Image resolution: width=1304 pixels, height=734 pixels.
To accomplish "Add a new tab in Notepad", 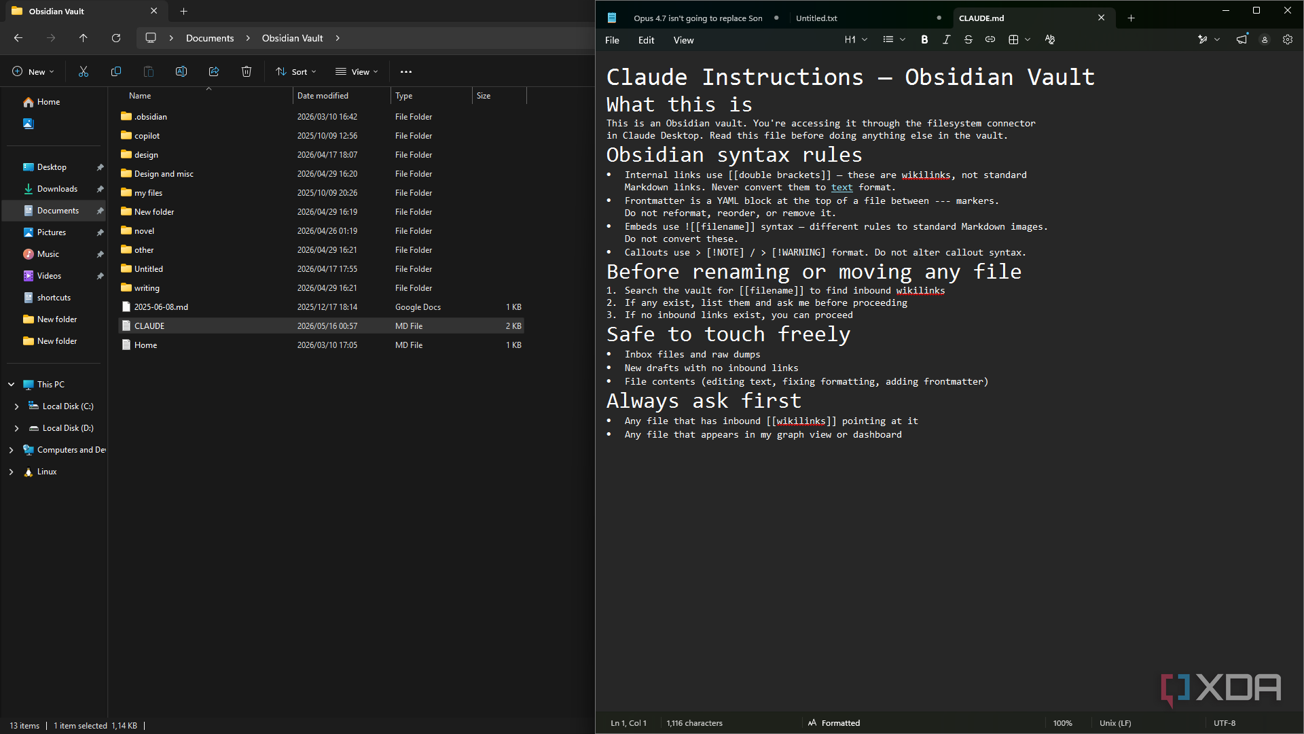I will coord(1131,18).
